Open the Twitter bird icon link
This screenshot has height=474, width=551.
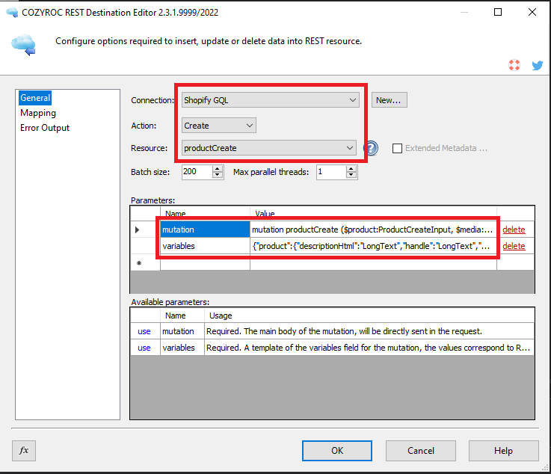(537, 65)
